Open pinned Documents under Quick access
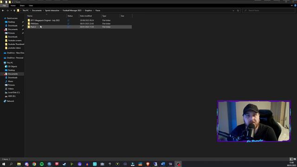This screenshot has width=297, height=167. click(x=13, y=29)
